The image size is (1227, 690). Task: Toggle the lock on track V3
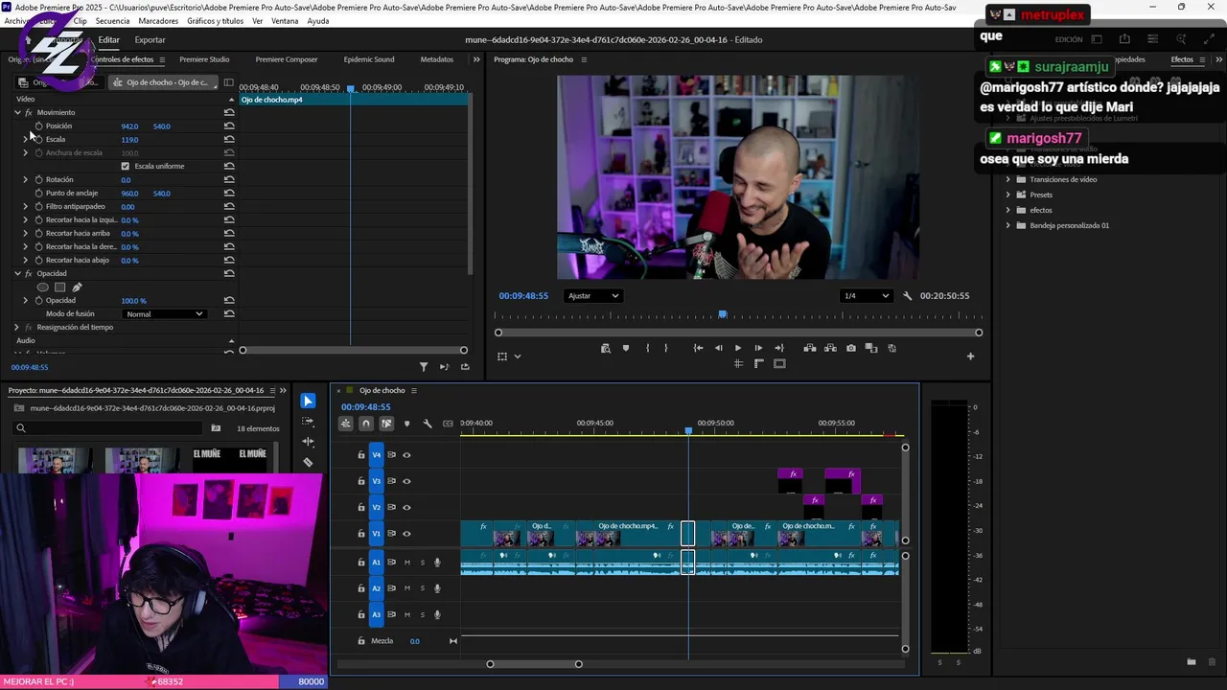coord(361,481)
